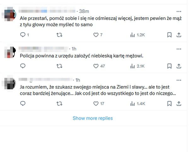Open more options for 'Ja rozumiem' tweet
192x152 pixels.
[x=179, y=80]
